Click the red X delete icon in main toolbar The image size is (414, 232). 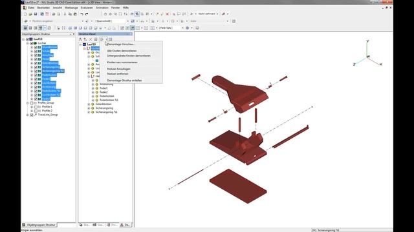click(167, 14)
